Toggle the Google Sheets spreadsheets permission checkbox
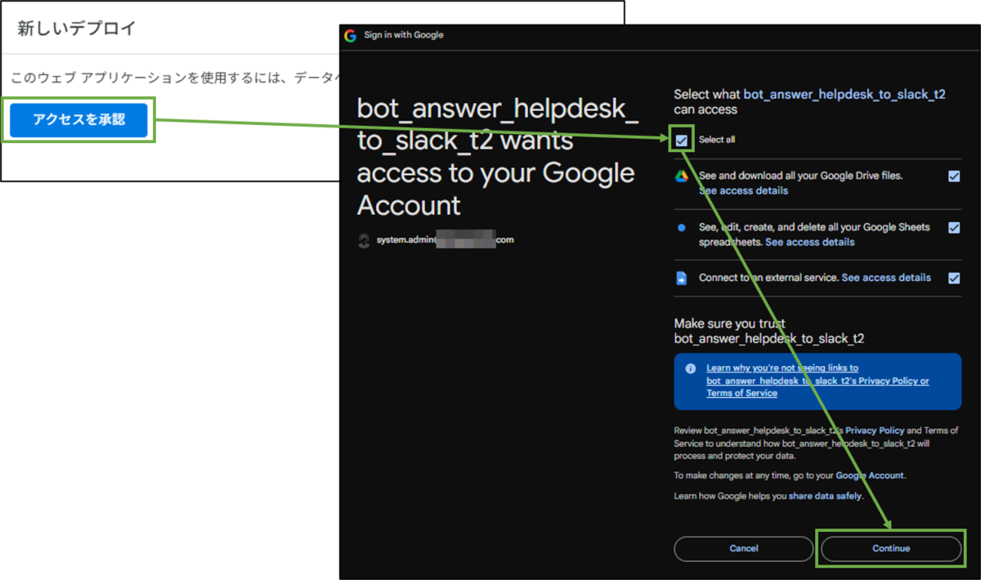Image resolution: width=981 pixels, height=580 pixels. [x=954, y=227]
